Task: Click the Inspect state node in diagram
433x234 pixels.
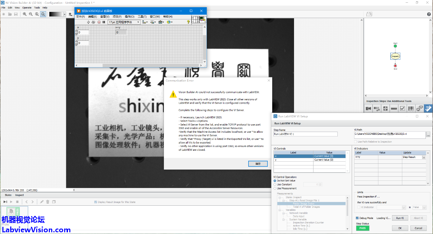Action: [x=395, y=56]
